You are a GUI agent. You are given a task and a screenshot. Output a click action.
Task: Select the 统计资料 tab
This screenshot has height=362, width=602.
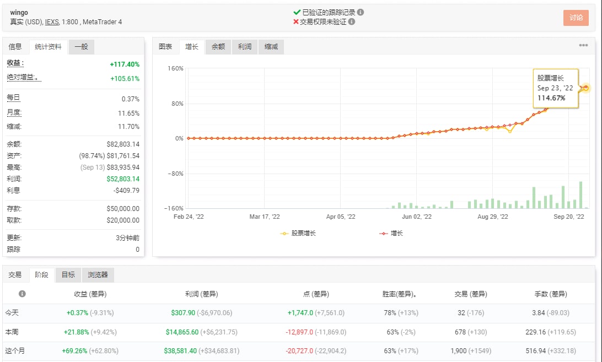click(48, 47)
